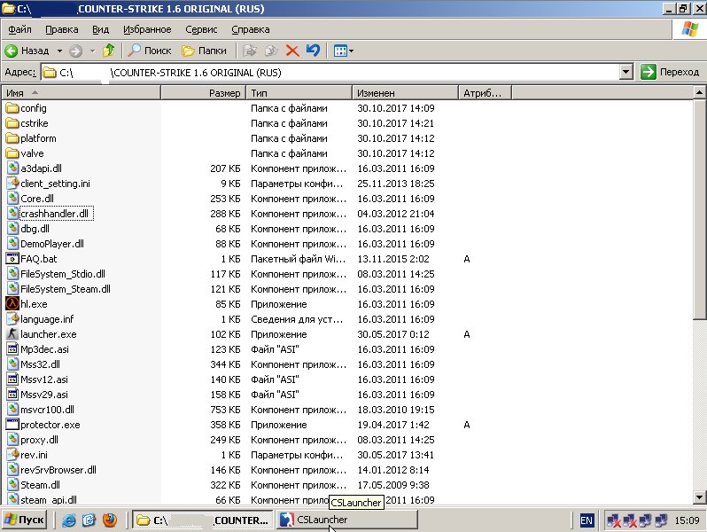This screenshot has width=707, height=532.
Task: Select file name Core.dll
Action: [37, 199]
